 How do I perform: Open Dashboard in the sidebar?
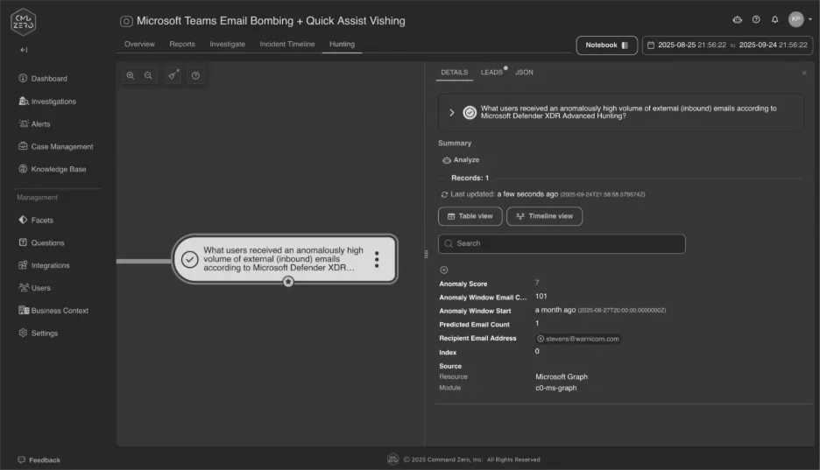pyautogui.click(x=43, y=79)
